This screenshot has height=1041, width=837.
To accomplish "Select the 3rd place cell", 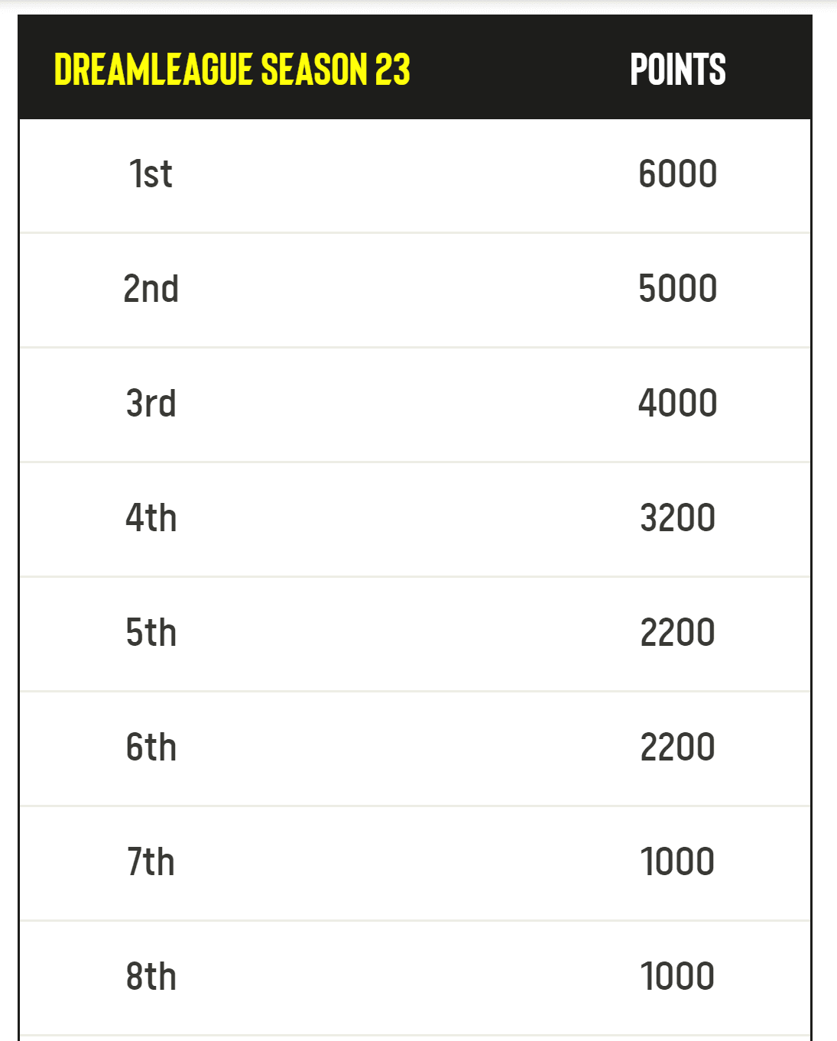I will point(151,404).
